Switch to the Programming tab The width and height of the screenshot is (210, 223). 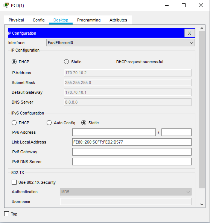89,20
